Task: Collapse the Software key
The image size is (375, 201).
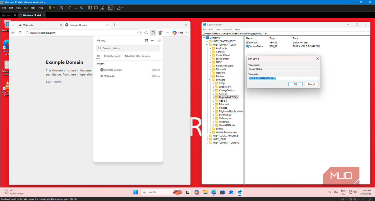Action: point(210,80)
